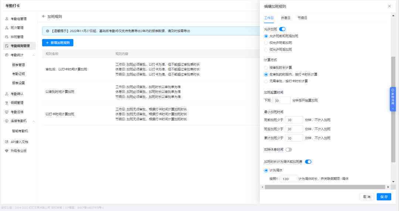Screen dimensions: 399x211
Task: Enable the 扣除休息时间 switch
Action: (289, 150)
